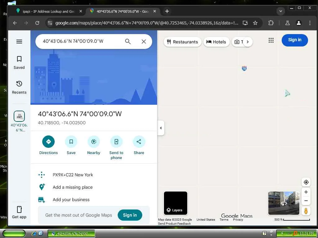This screenshot has width=318, height=238.
Task: Select the Street View Pegman
Action: coord(306,211)
